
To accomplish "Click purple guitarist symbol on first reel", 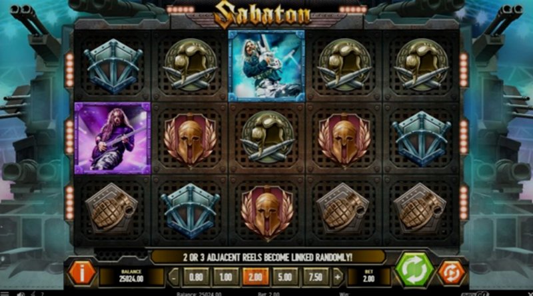I will coord(113,138).
